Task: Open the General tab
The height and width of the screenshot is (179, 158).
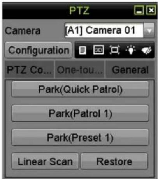Action: coord(130,70)
